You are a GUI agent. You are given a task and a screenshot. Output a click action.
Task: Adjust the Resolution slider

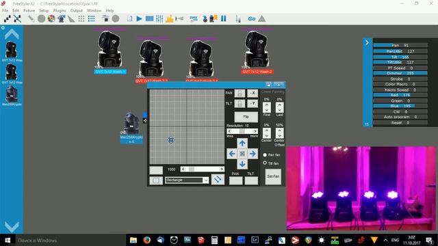click(242, 131)
